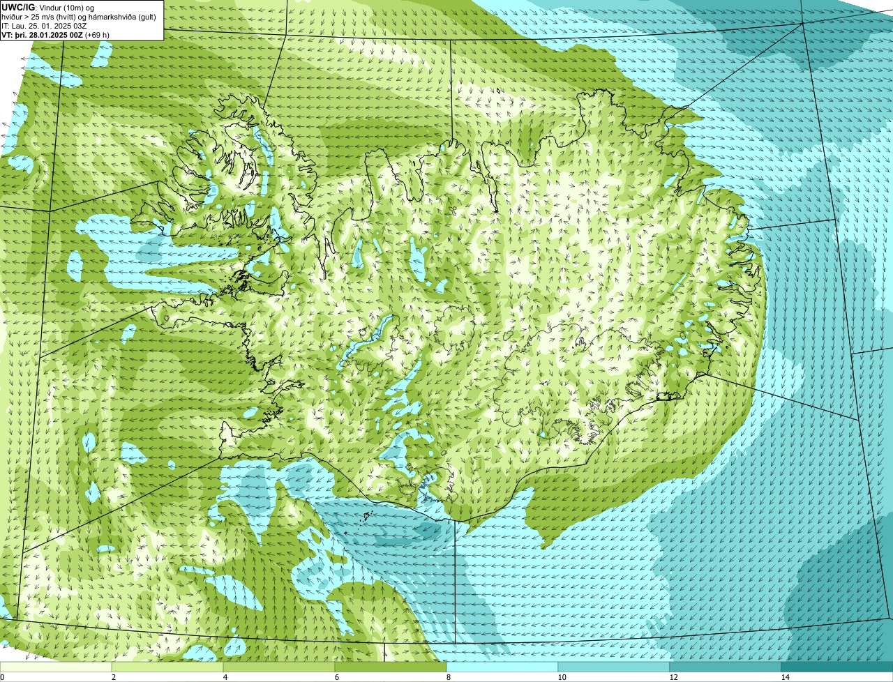
Task: Click the '2' tick label on color scale
Action: click(113, 677)
